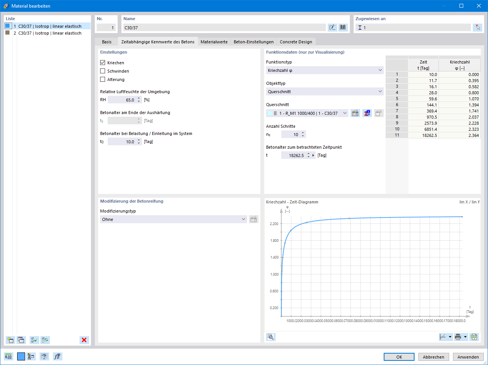Viewport: 488px width, 365px height.
Task: Open the diagram search/zoom table icon
Action: [x=271, y=337]
